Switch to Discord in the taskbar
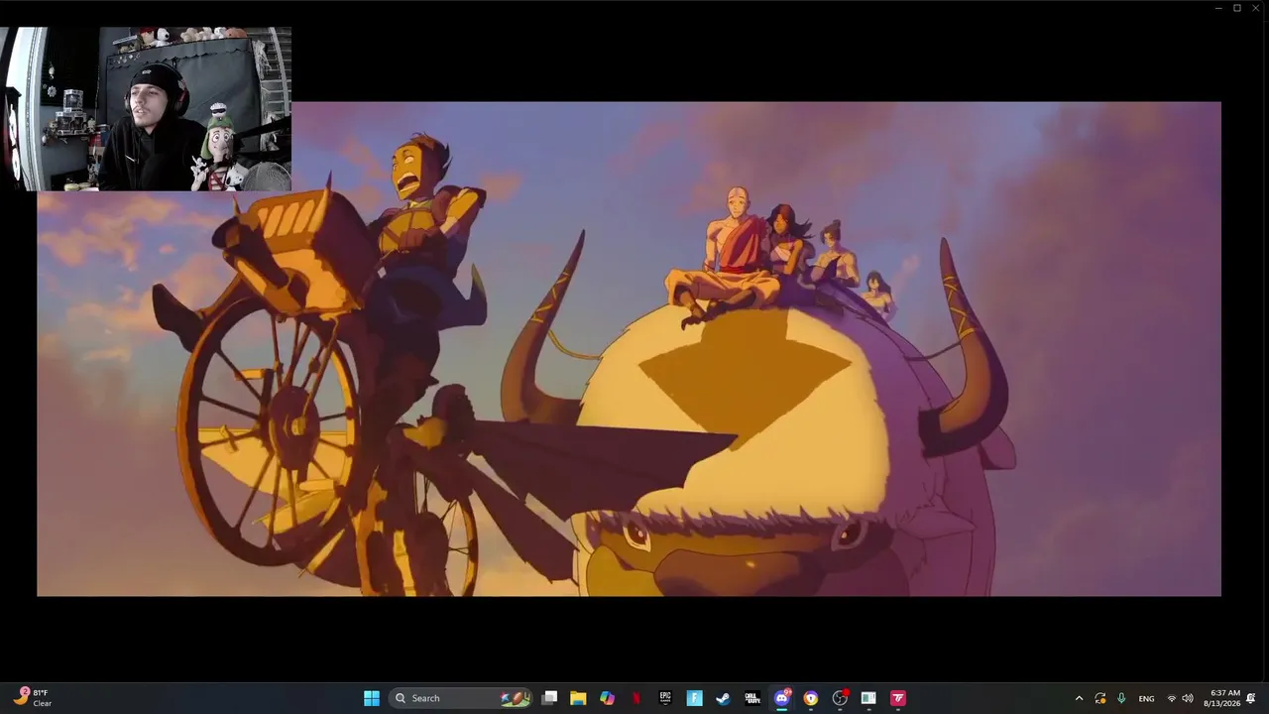Image resolution: width=1269 pixels, height=714 pixels. pos(781,698)
